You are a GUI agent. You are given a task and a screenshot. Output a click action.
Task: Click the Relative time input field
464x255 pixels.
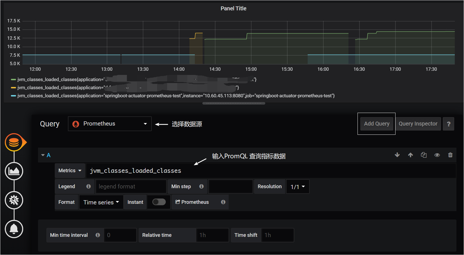tap(212, 235)
